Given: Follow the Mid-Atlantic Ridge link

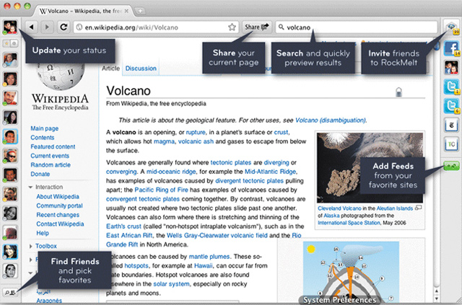Looking at the screenshot, I should click(270, 172).
